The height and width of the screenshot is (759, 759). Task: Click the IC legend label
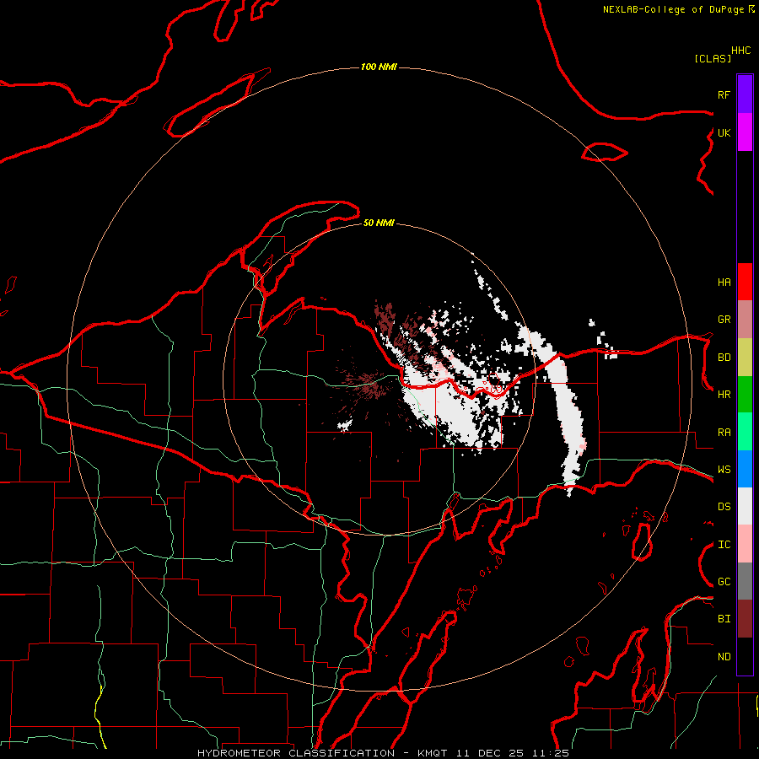[x=724, y=545]
